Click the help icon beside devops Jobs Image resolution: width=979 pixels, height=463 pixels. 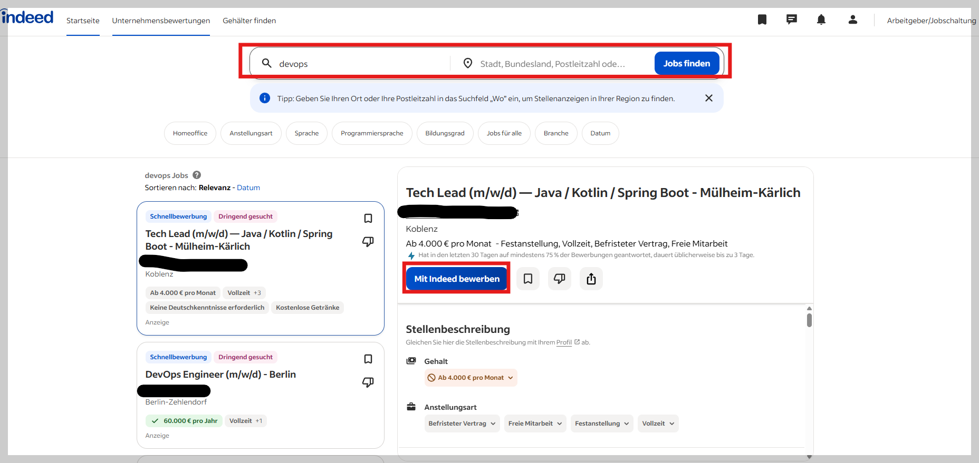click(x=197, y=175)
